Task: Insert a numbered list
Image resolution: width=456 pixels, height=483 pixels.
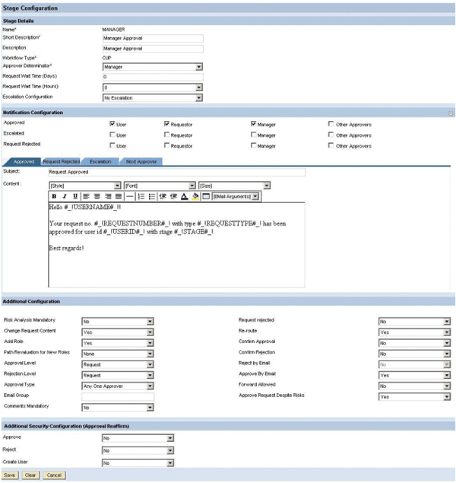Action: (141, 196)
